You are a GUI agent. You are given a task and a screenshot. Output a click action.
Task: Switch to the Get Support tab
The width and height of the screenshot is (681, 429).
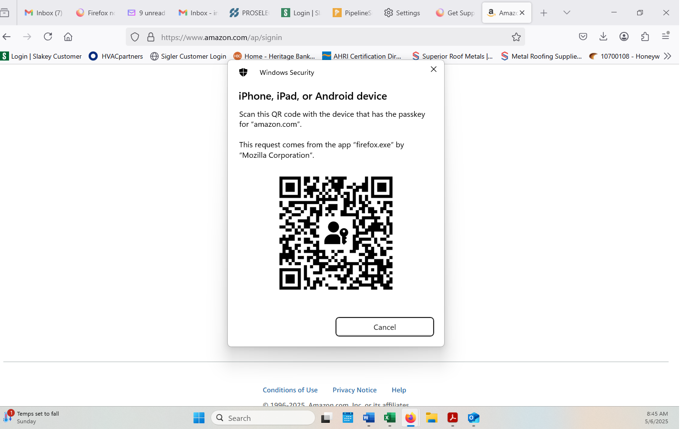[455, 13]
